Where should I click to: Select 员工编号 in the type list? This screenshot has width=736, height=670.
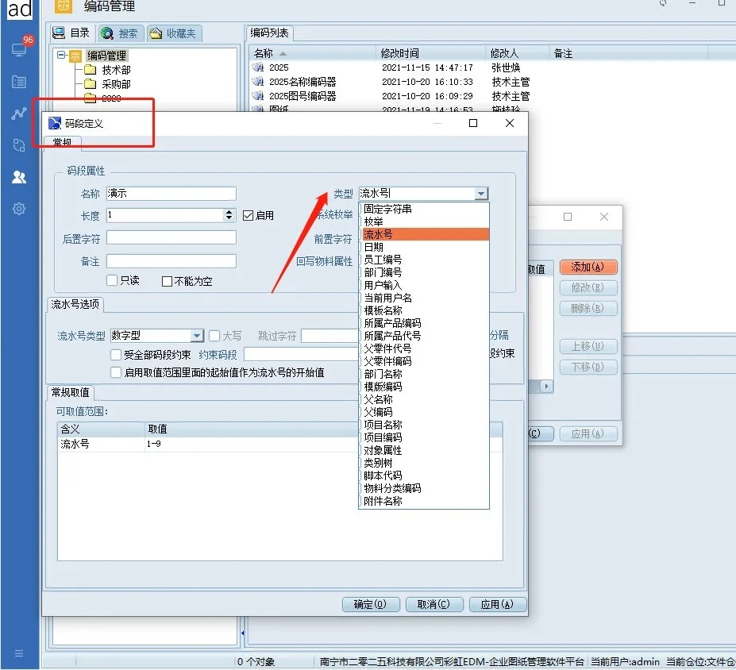coord(424,260)
